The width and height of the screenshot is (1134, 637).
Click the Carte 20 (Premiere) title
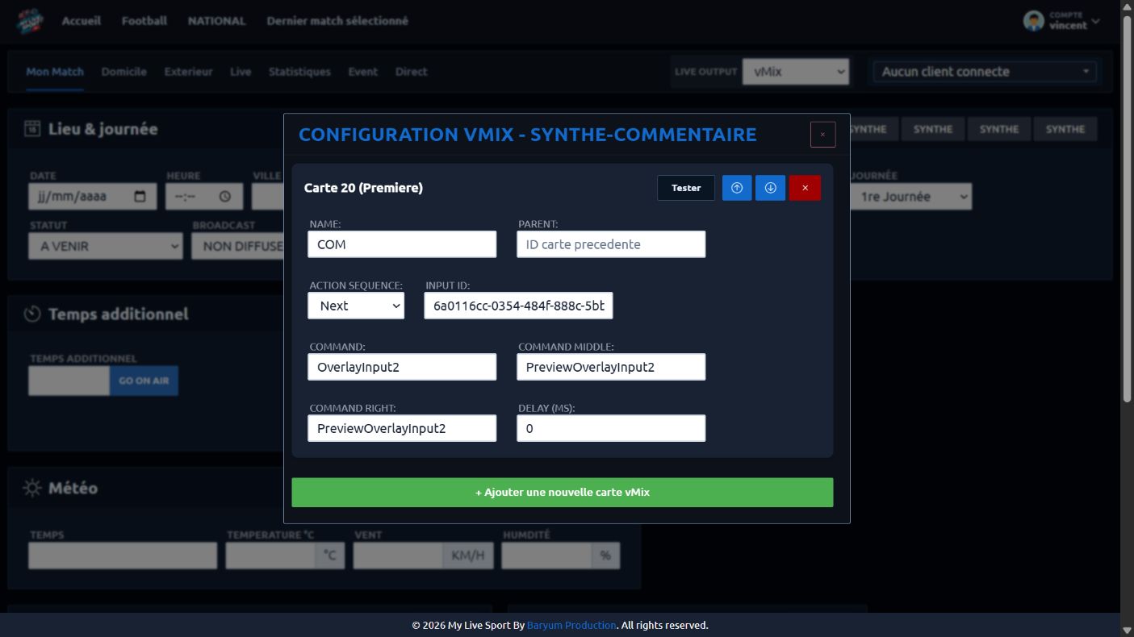[363, 188]
